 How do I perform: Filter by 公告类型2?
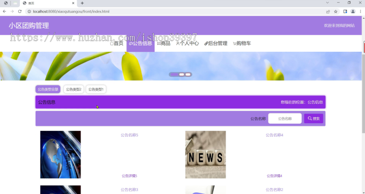click(73, 89)
